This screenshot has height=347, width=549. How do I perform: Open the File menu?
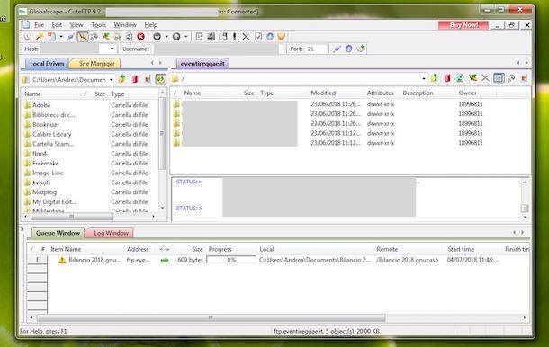(39, 25)
